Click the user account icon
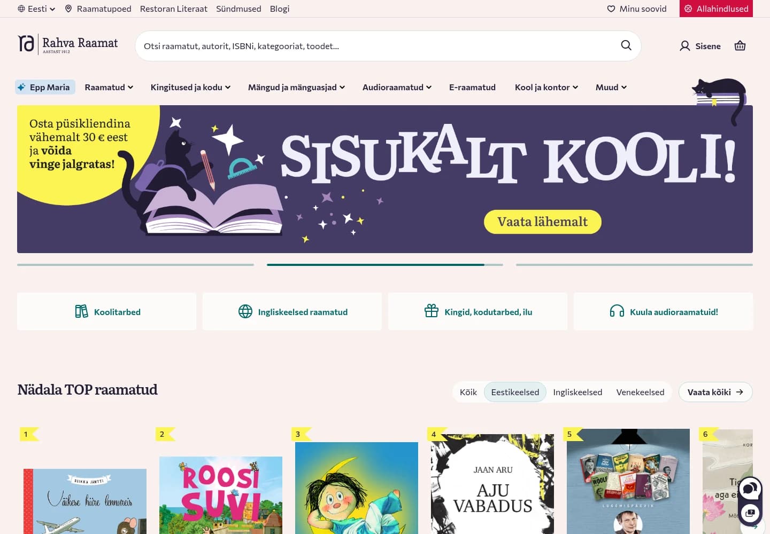Image resolution: width=770 pixels, height=534 pixels. tap(685, 46)
